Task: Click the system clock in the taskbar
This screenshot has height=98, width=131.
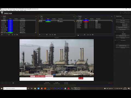Action: [x=125, y=88]
